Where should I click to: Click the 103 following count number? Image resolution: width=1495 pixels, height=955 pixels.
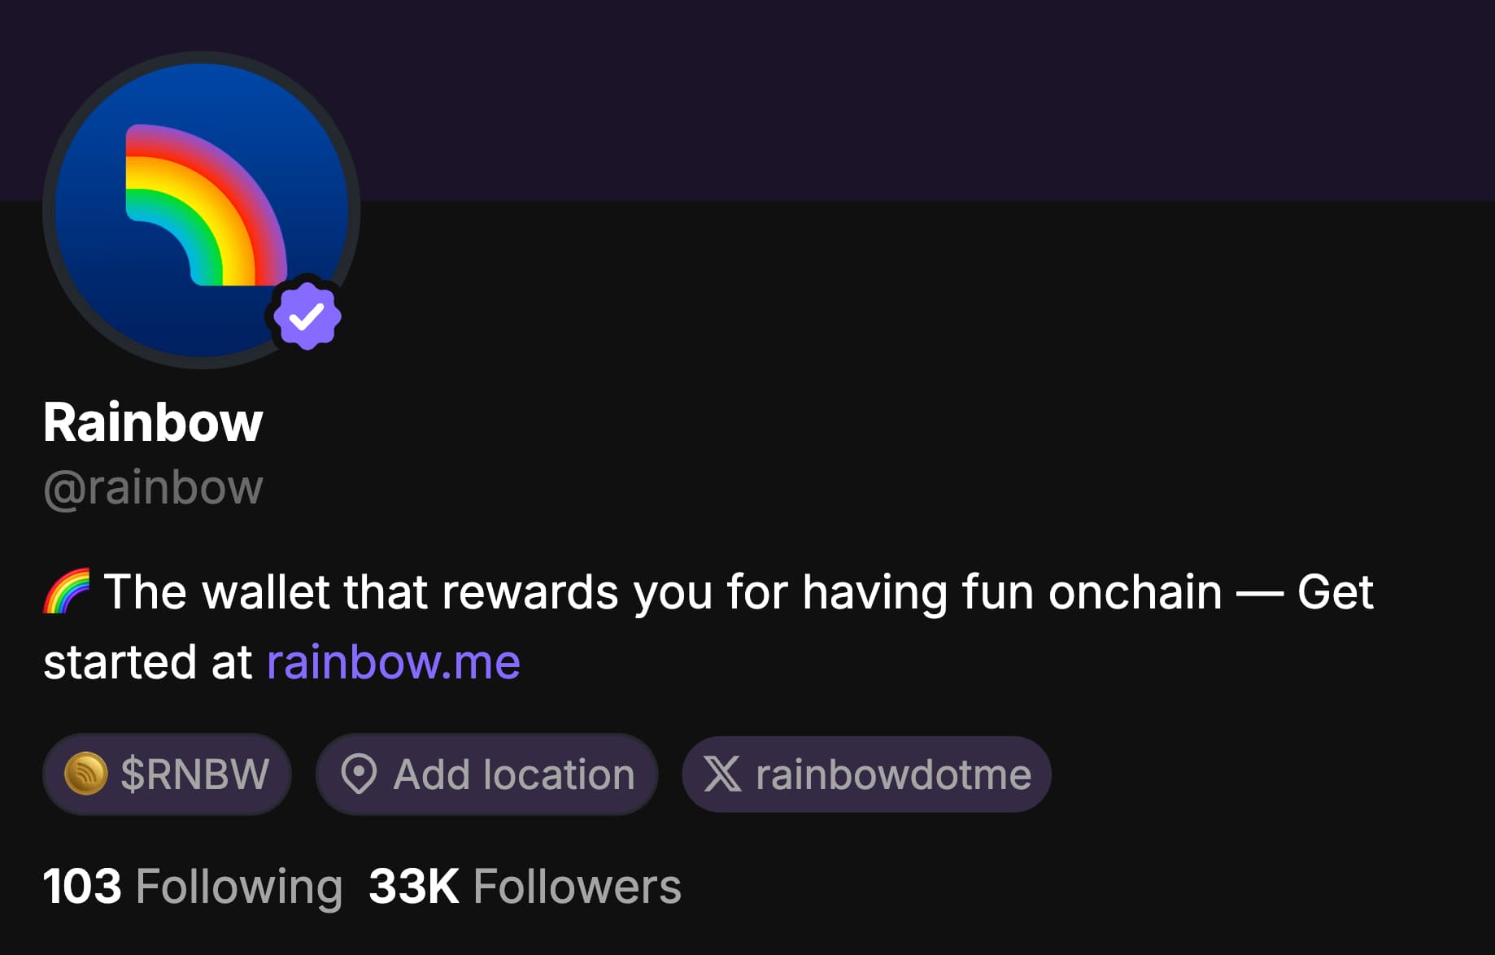(x=82, y=886)
